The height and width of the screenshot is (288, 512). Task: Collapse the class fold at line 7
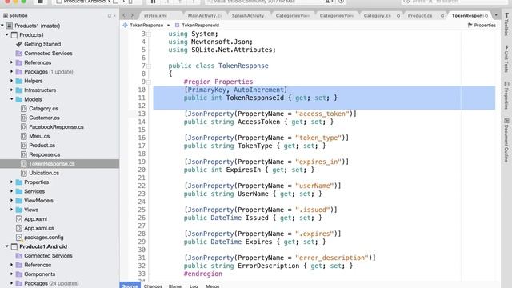coord(149,66)
